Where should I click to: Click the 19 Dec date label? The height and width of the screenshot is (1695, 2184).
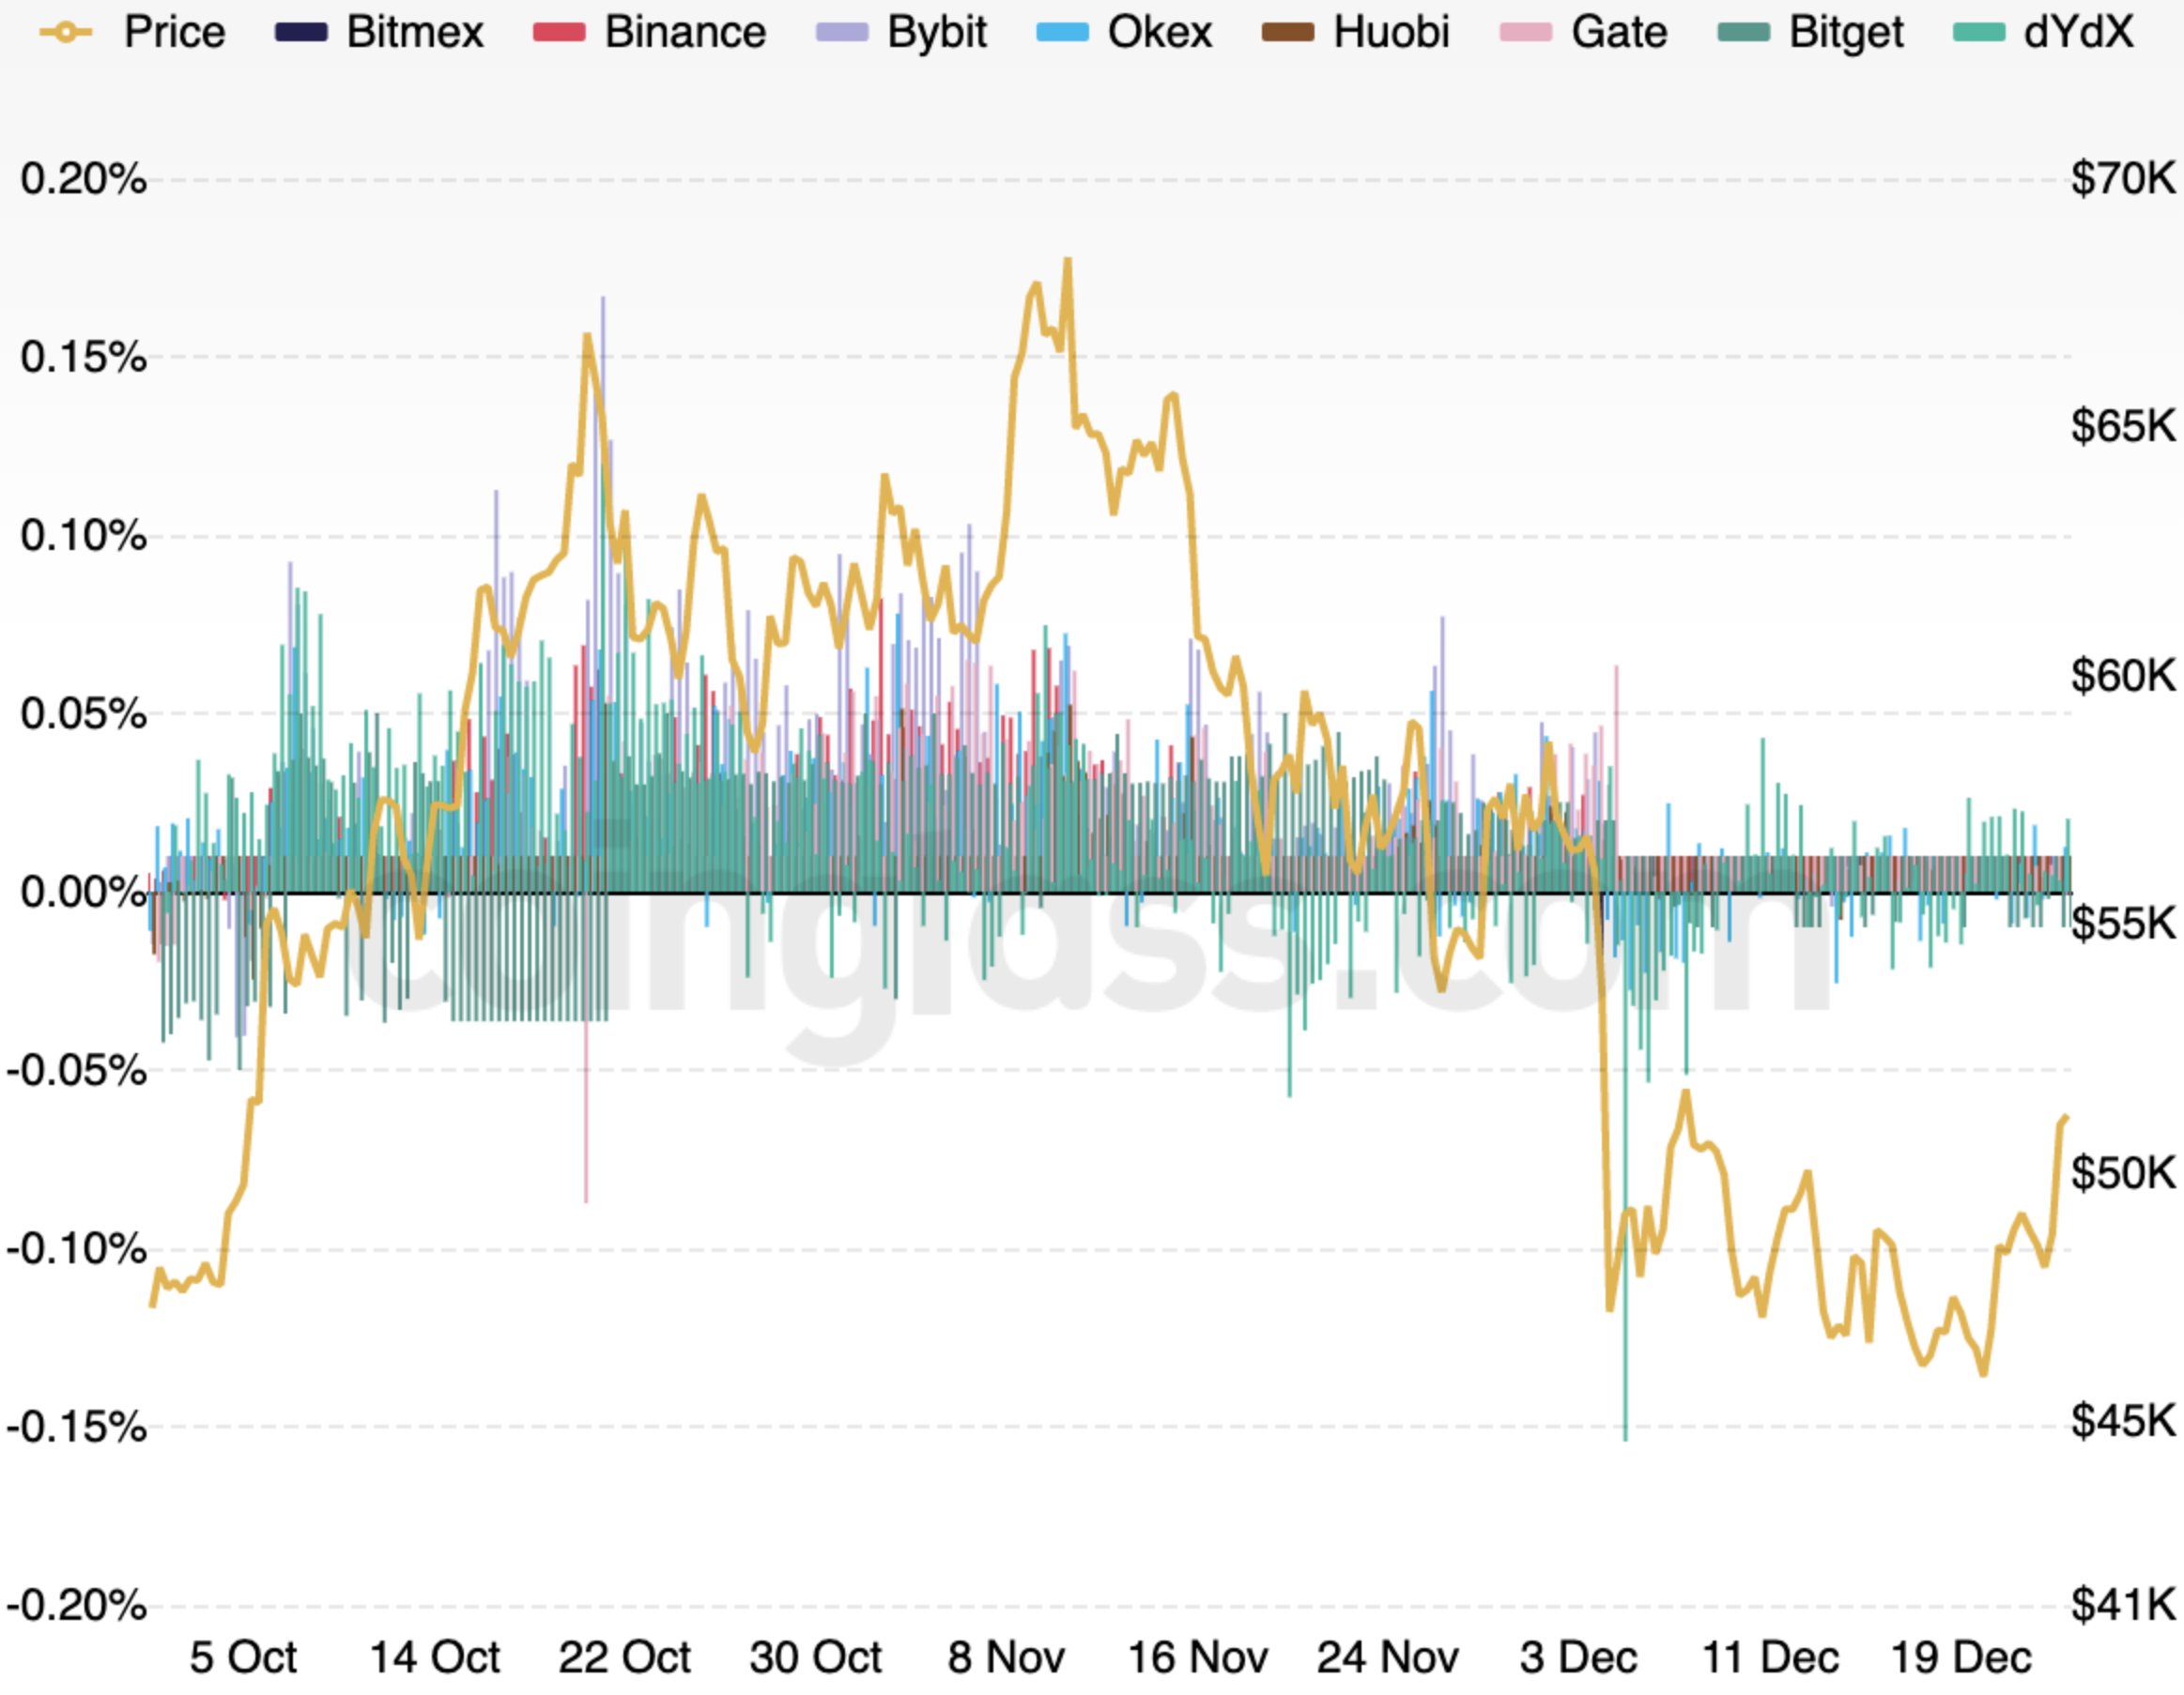click(x=1961, y=1658)
